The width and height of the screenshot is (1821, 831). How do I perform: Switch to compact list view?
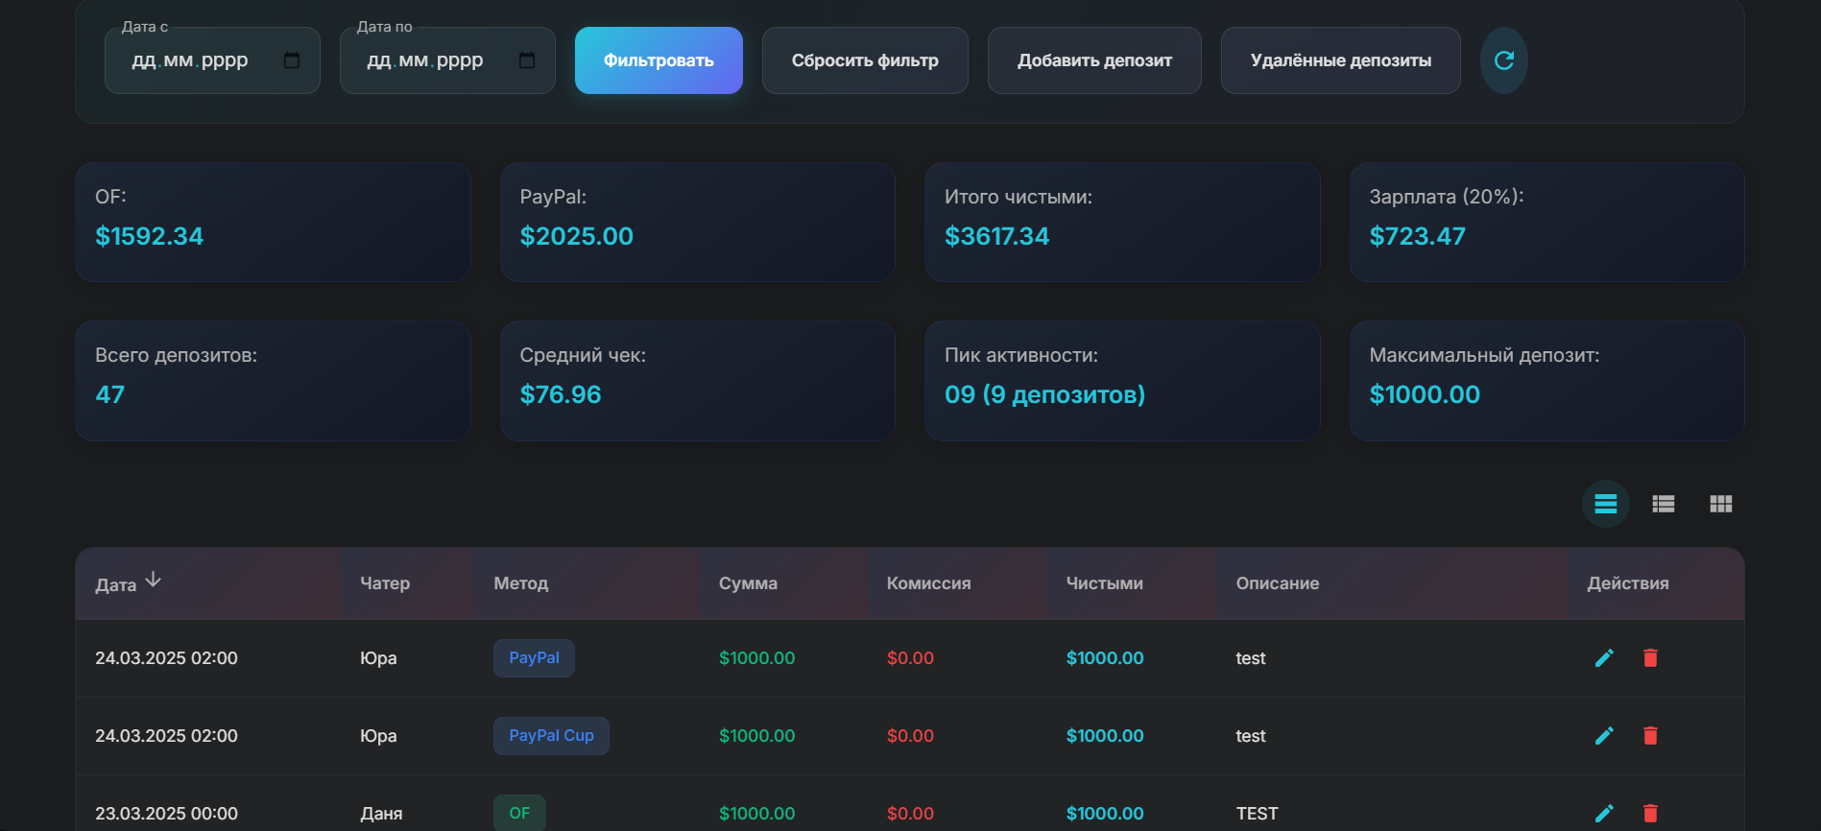coord(1664,504)
